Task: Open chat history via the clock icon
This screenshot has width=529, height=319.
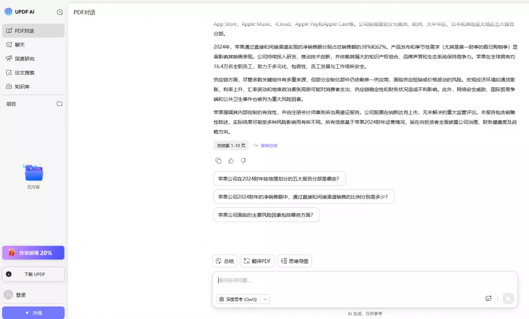Action: click(59, 12)
